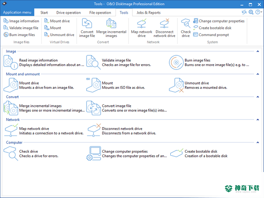This screenshot has height=198, width=264.
Task: Click 'Read image information' text link
Action: click(38, 60)
